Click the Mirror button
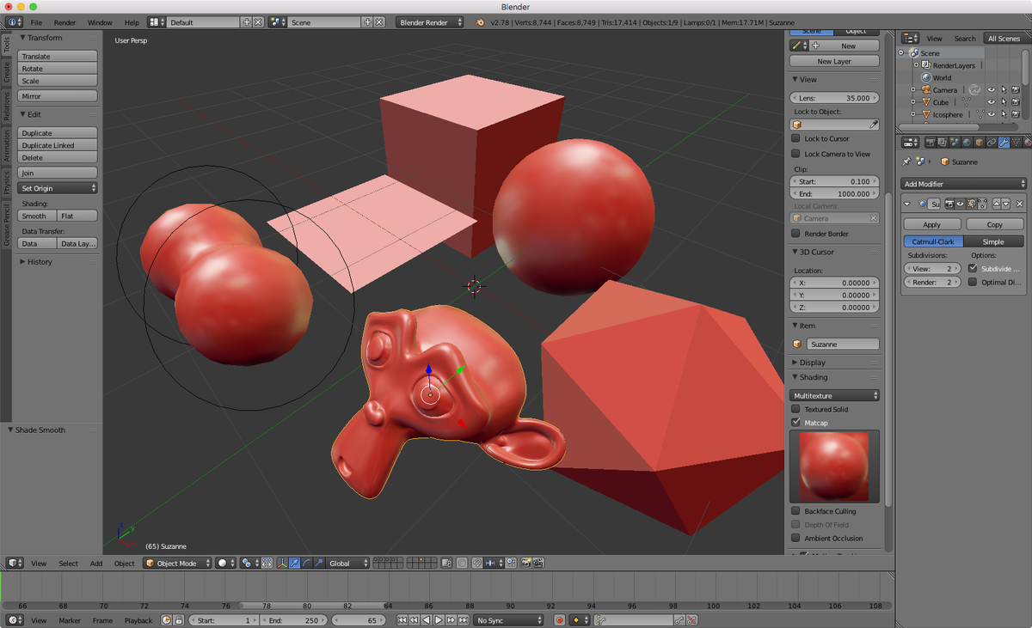 [x=58, y=96]
